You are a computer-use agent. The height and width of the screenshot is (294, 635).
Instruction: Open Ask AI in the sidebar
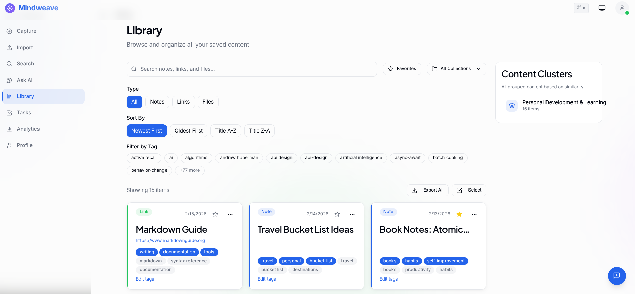[x=43, y=80]
